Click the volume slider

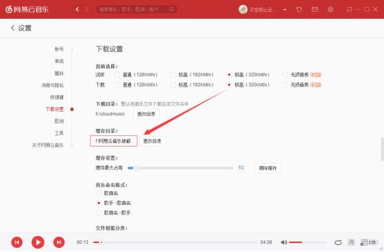(x=308, y=242)
